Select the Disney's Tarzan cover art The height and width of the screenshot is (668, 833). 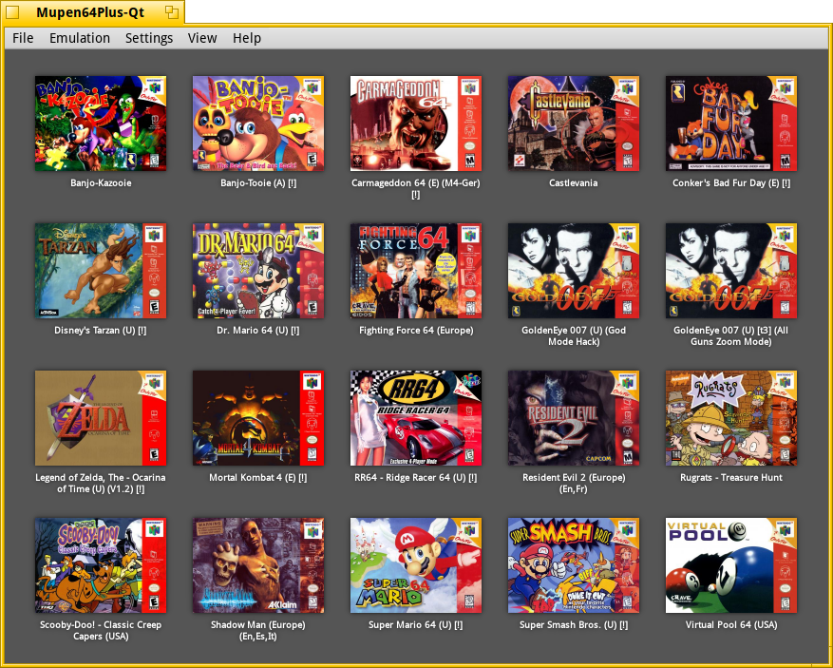101,271
